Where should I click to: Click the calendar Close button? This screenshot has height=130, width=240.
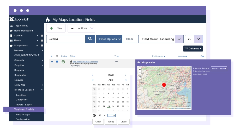[123, 122]
